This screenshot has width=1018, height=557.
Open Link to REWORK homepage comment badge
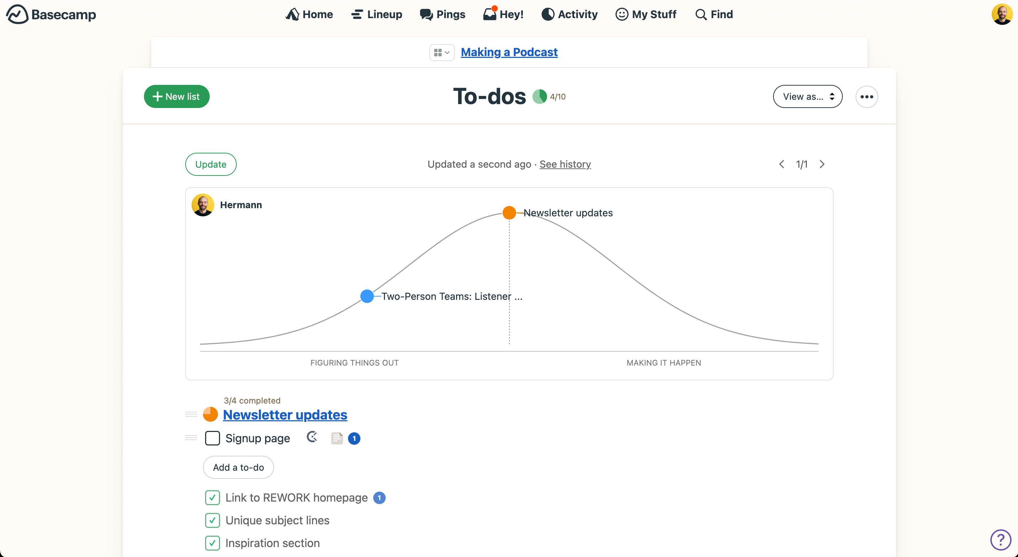(x=379, y=498)
